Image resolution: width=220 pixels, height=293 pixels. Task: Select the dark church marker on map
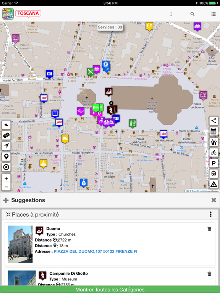[109, 92]
